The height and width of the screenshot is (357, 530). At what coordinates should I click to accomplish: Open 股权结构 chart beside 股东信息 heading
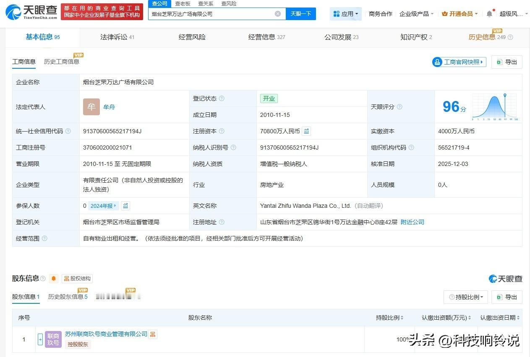pyautogui.click(x=77, y=278)
